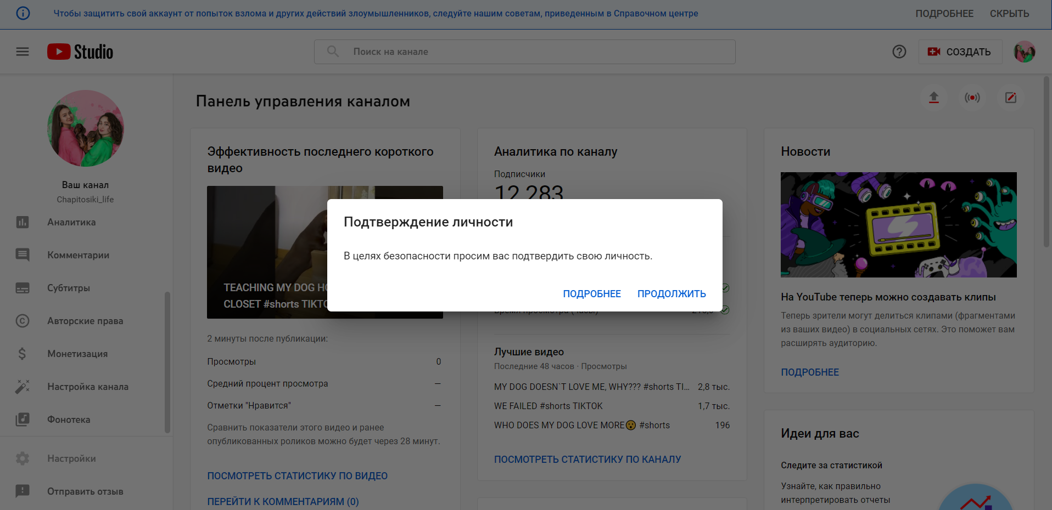Open account avatar menu in header

click(x=1025, y=52)
